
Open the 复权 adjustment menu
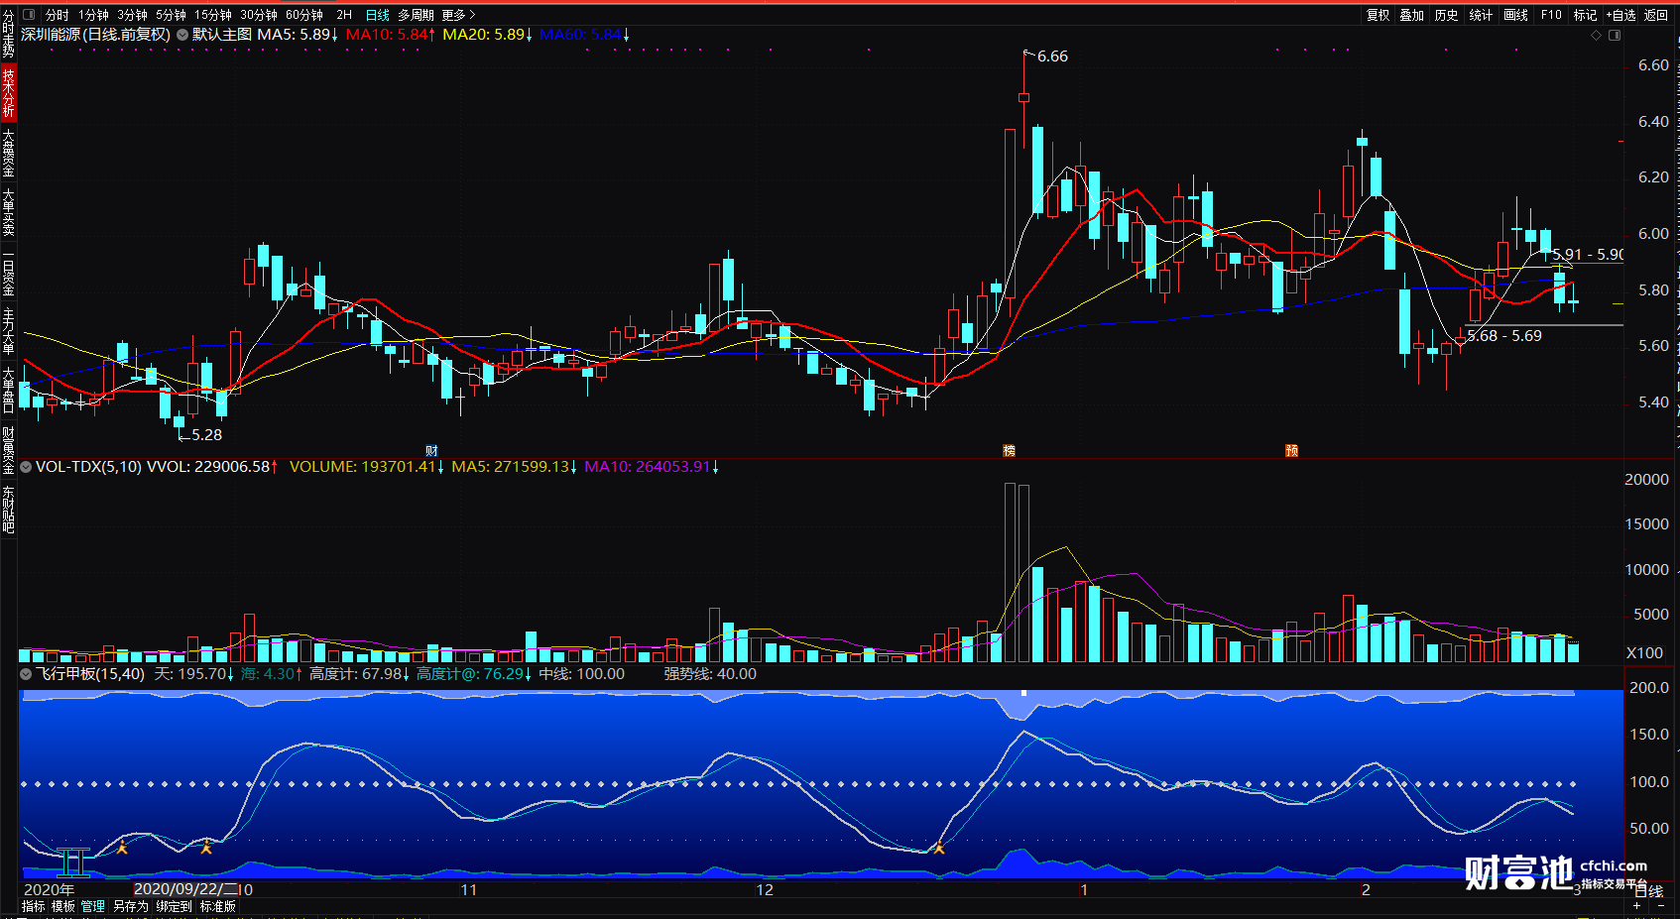[x=1379, y=15]
